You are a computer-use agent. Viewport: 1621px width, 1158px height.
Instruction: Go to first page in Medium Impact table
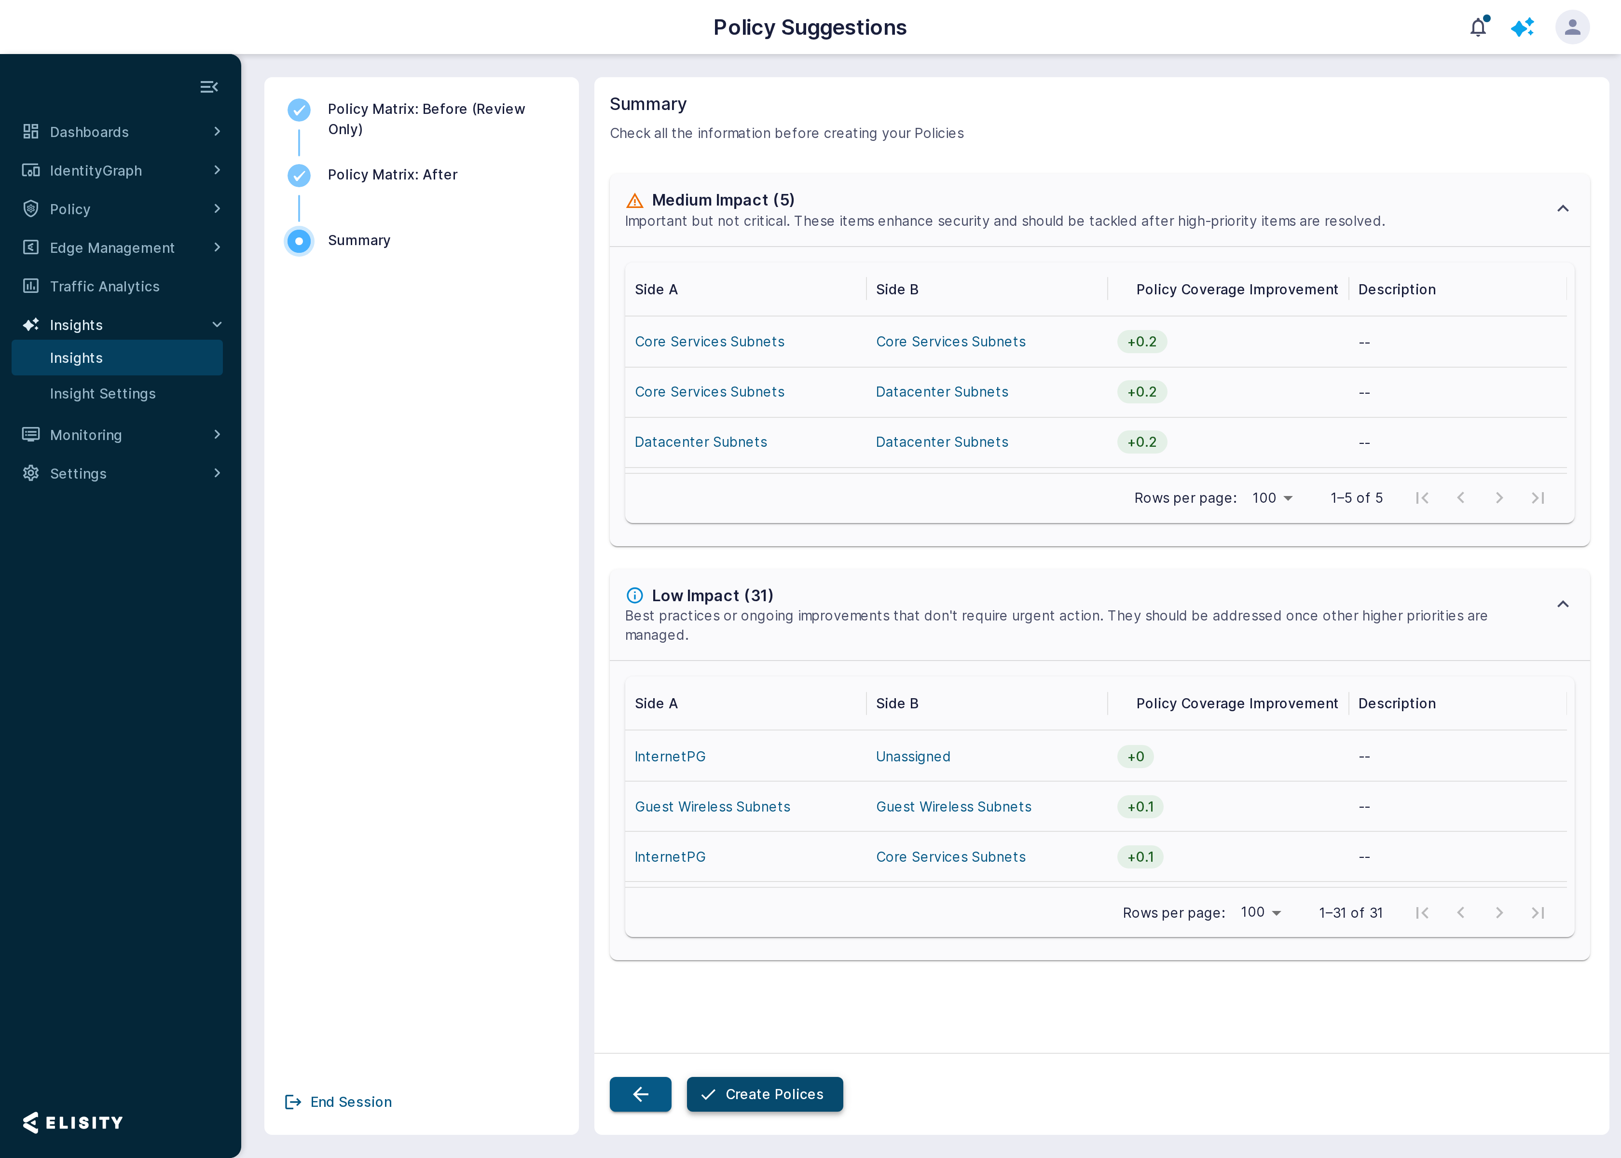coord(1422,498)
